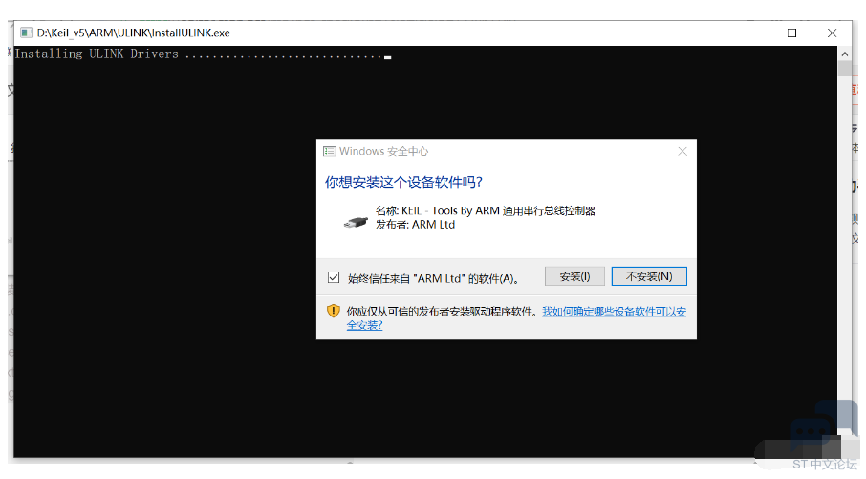This screenshot has height=479, width=866.
Task: Maximize the InstallULINK.exe console window
Action: pyautogui.click(x=791, y=33)
